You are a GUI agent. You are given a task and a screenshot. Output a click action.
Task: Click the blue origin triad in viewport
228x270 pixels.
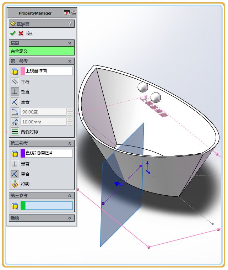148,168
